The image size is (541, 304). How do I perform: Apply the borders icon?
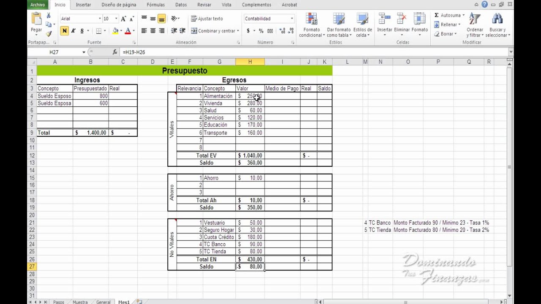point(98,31)
